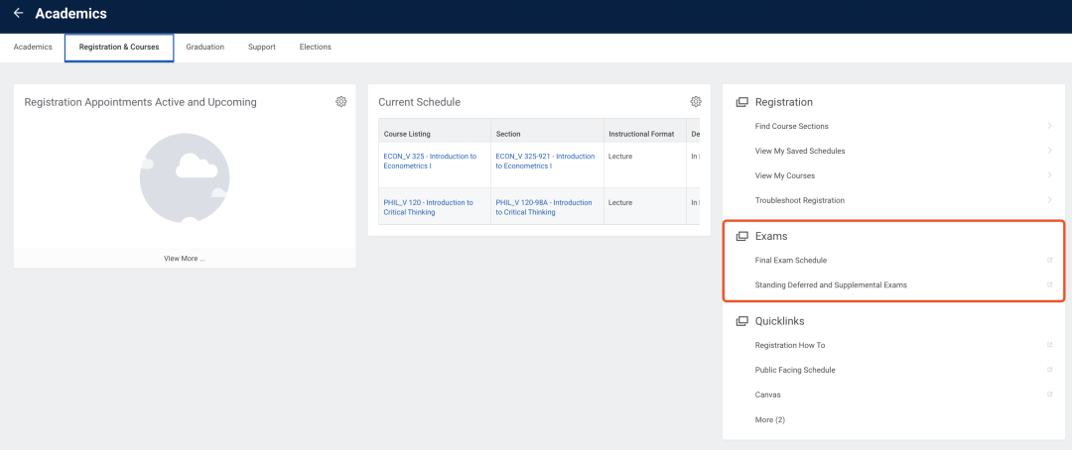Click chevron next to Troubleshoot Registration
The height and width of the screenshot is (450, 1072).
(1049, 200)
